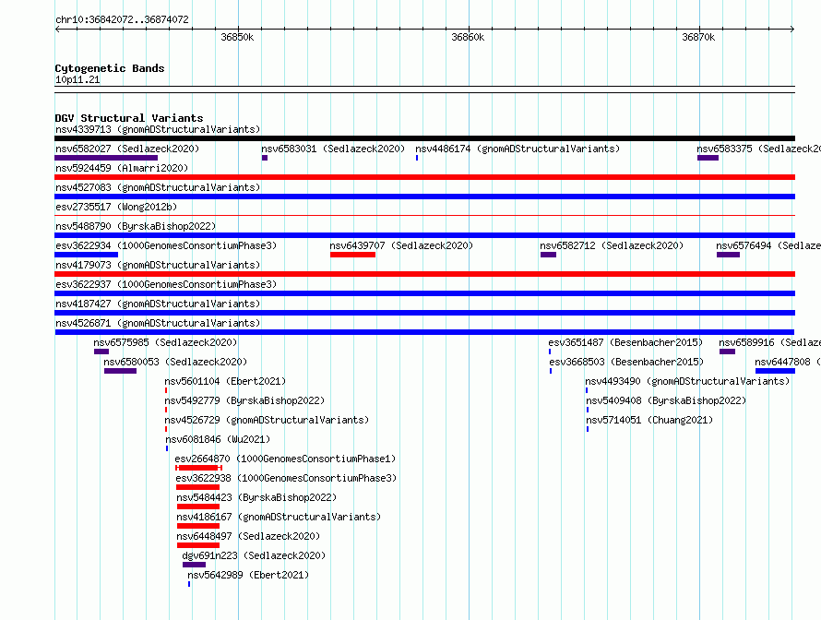This screenshot has width=821, height=620.
Task: Select nsv6448497 Sedlazeck2020 variant label
Action: (x=248, y=536)
